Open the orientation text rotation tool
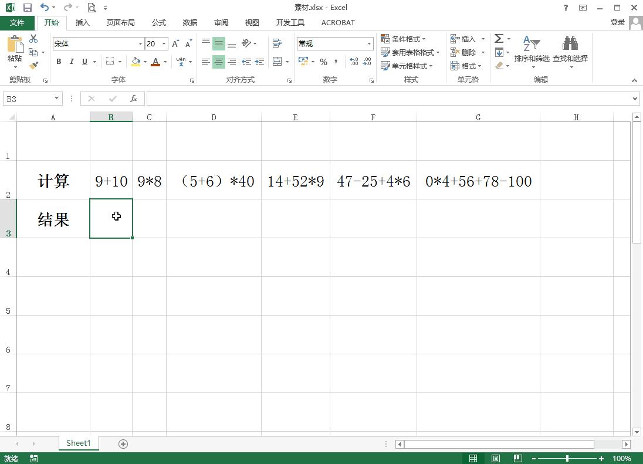 (246, 43)
